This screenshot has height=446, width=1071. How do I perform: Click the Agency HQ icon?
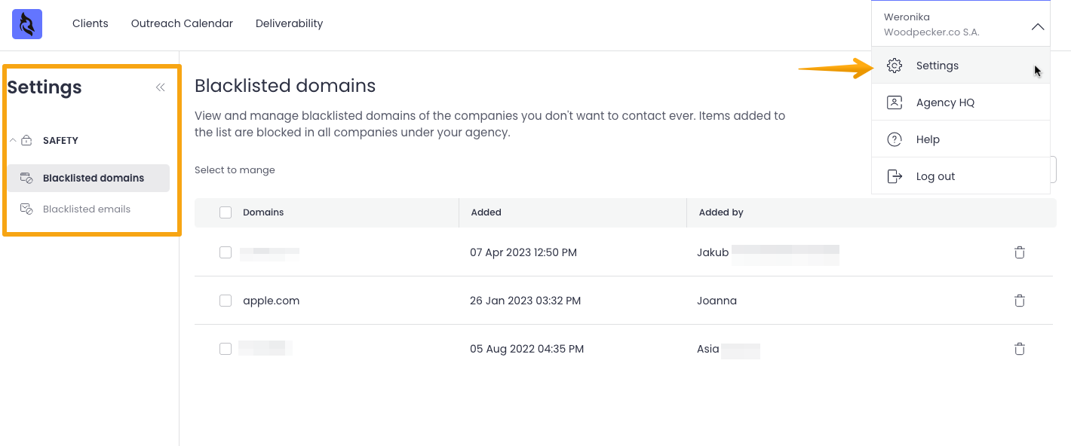click(895, 102)
